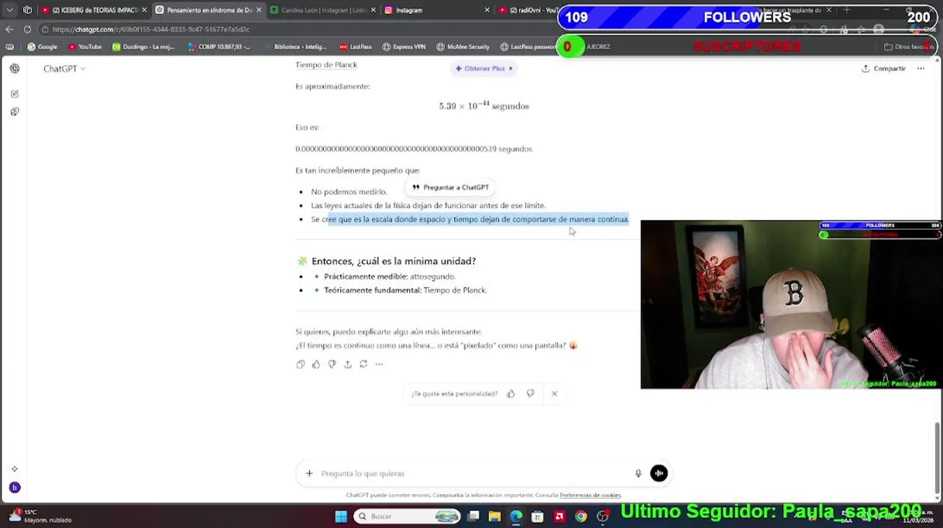
Task: Click the Buscar taskbar search box
Action: (408, 517)
